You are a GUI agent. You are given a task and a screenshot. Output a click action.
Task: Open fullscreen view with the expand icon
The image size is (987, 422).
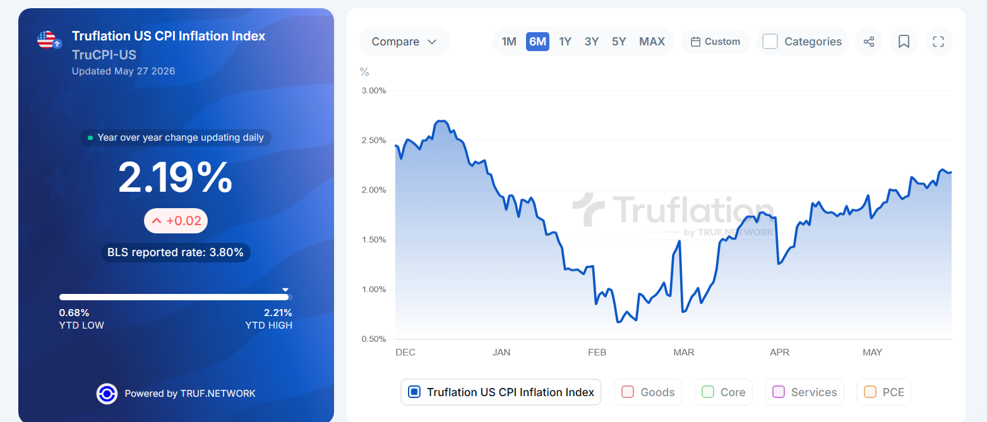pos(938,42)
